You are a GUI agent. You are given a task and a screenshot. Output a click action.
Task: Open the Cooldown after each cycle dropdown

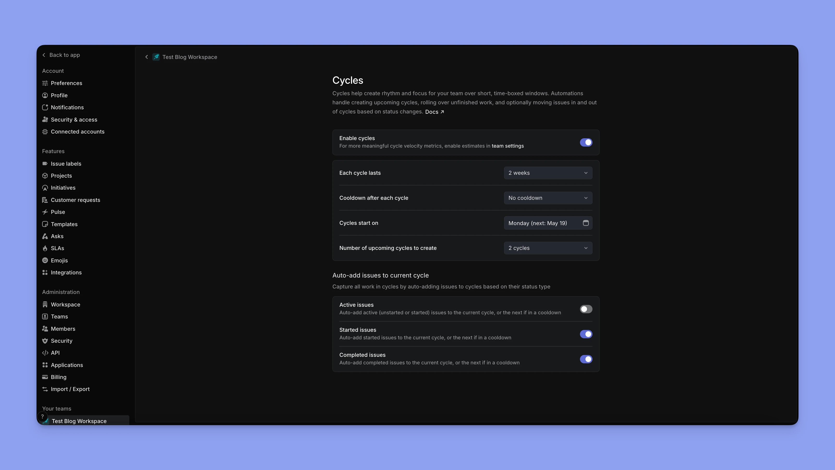(x=548, y=198)
